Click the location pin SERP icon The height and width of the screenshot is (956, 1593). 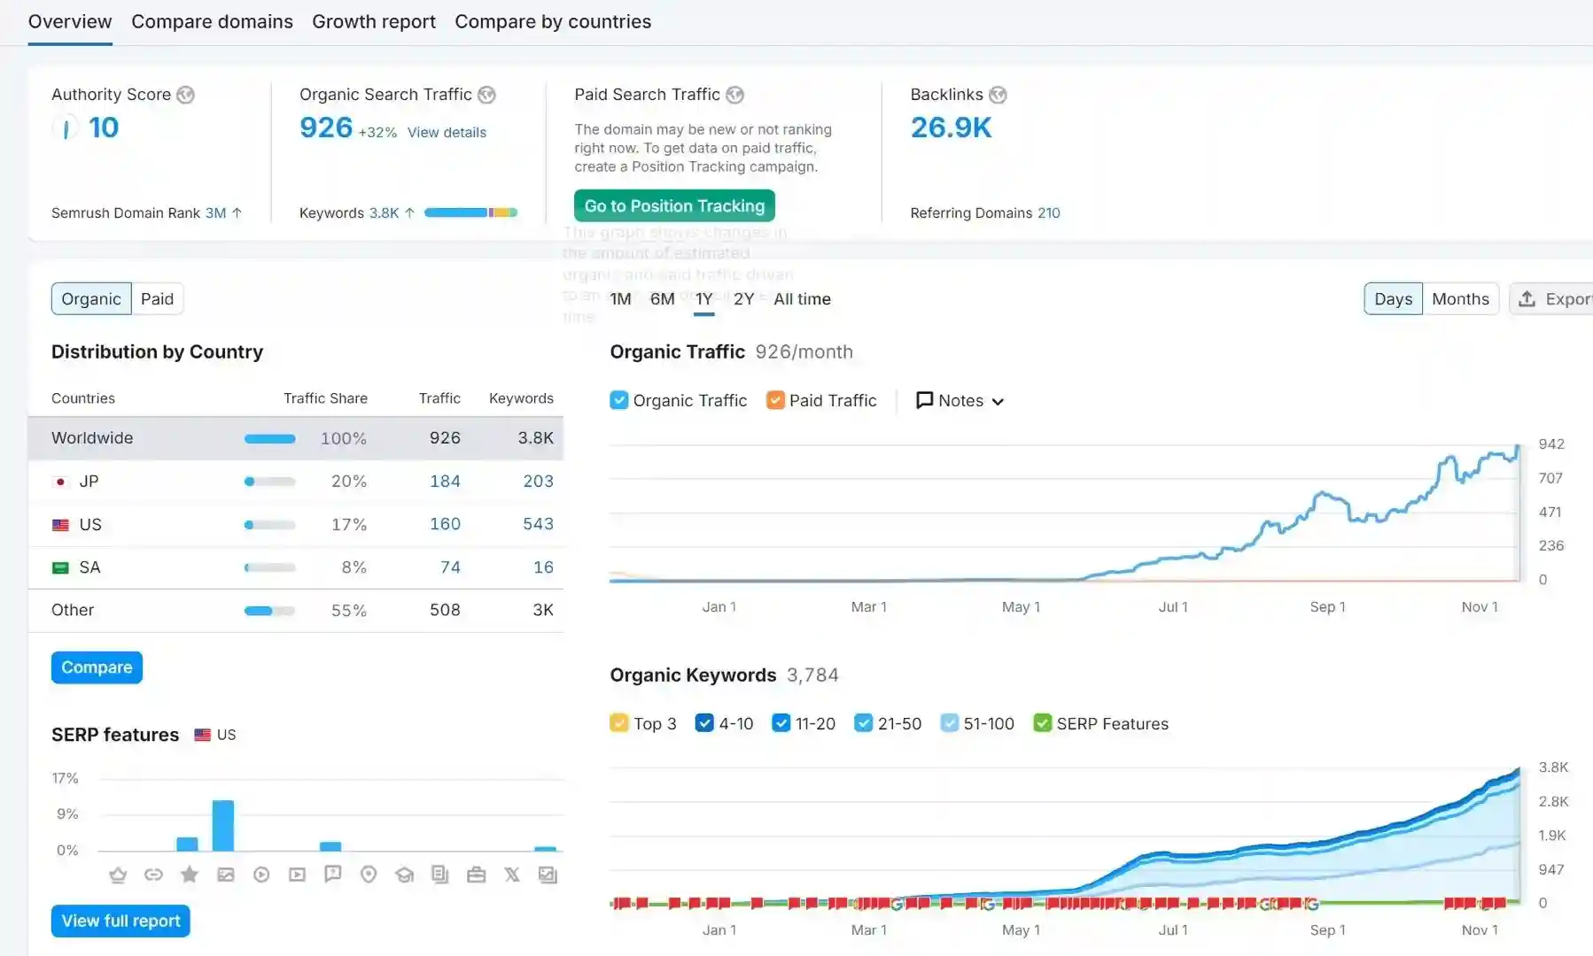pyautogui.click(x=369, y=875)
